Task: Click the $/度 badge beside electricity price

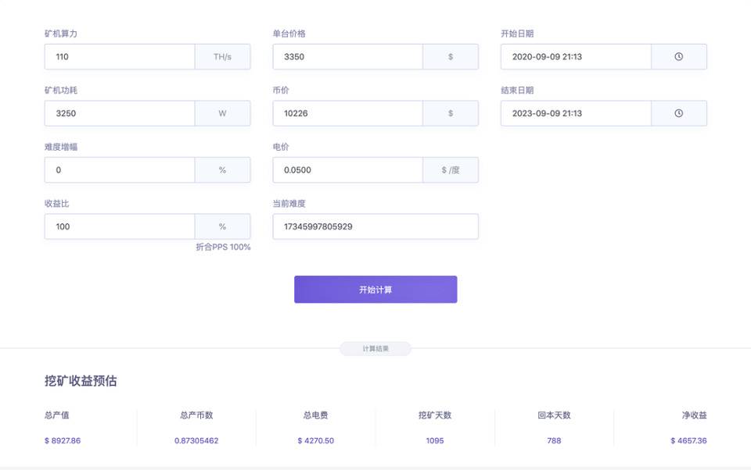Action: pos(451,169)
